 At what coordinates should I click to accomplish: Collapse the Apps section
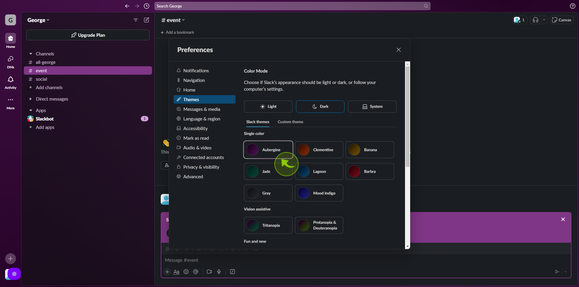tap(31, 111)
